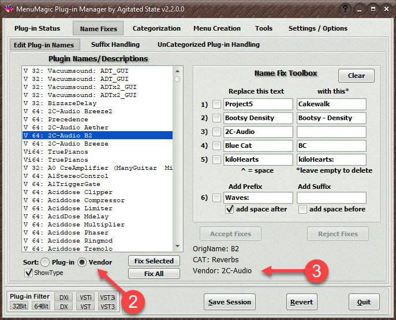Enable checkbox for rule 2 Bootsy Density
Screen dimensions: 396x320
[x=216, y=118]
